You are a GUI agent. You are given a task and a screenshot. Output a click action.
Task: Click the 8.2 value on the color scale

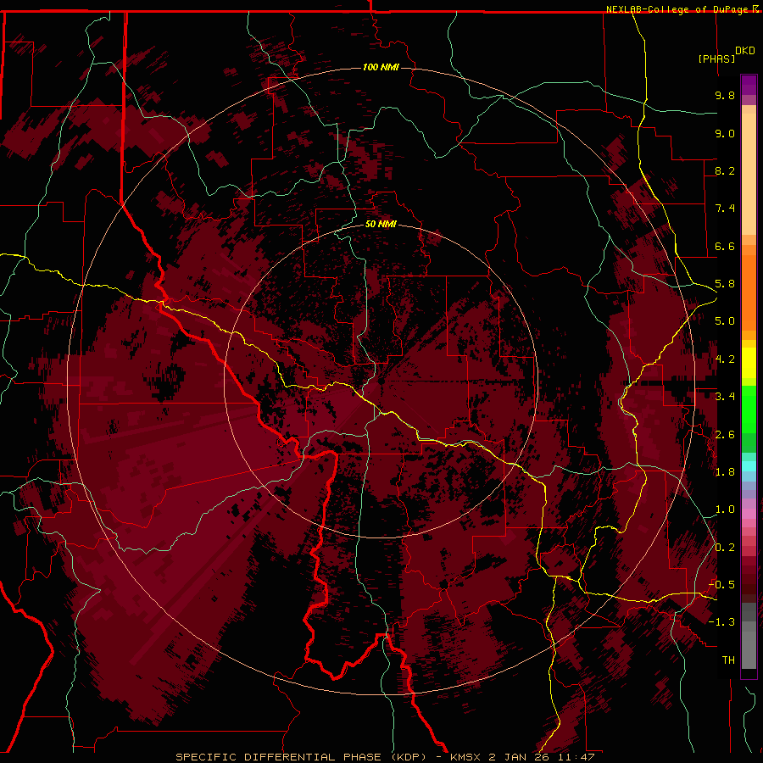(x=725, y=170)
